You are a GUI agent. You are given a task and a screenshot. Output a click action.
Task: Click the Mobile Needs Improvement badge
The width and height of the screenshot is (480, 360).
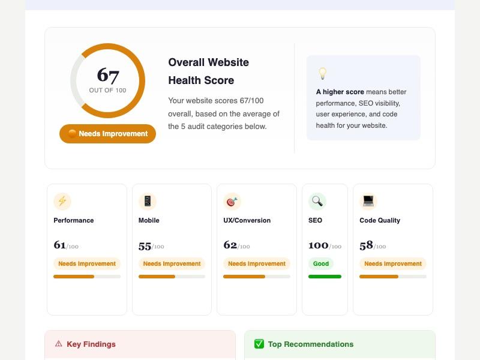coord(172,263)
